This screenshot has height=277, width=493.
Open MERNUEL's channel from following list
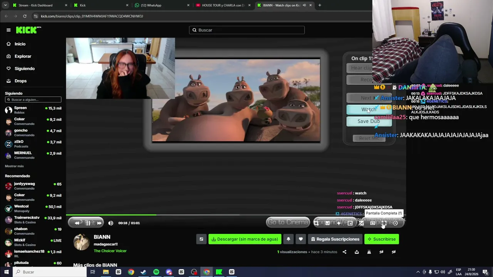pos(33,155)
